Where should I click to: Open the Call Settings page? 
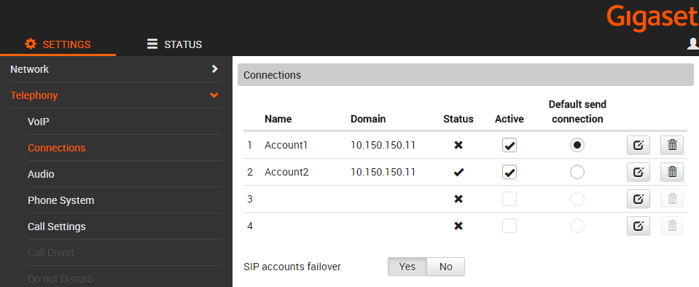[125, 227]
